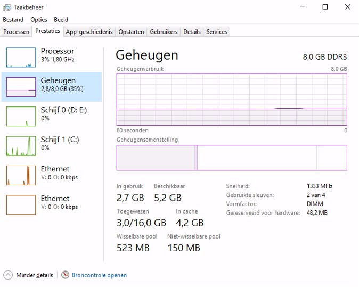Viewport: 359px width, 287px height.
Task: Select the second Ethernet adapter graph
Action: (21, 204)
